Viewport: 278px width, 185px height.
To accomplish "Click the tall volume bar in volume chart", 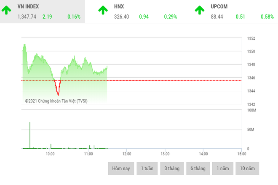I will coord(30,135).
